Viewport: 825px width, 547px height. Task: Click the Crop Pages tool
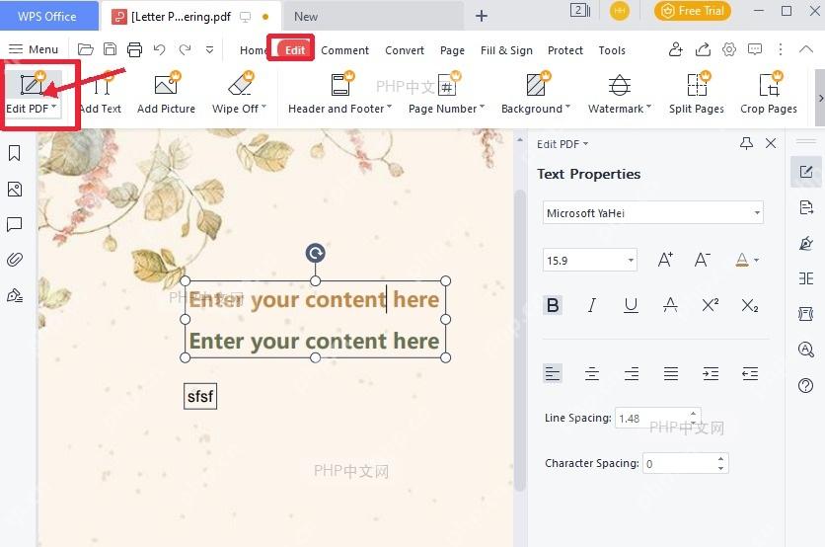point(769,94)
